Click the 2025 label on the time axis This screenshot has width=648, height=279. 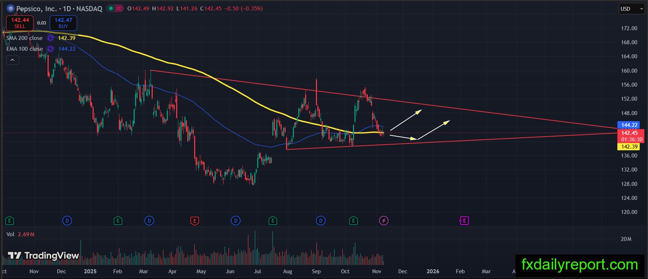point(90,271)
